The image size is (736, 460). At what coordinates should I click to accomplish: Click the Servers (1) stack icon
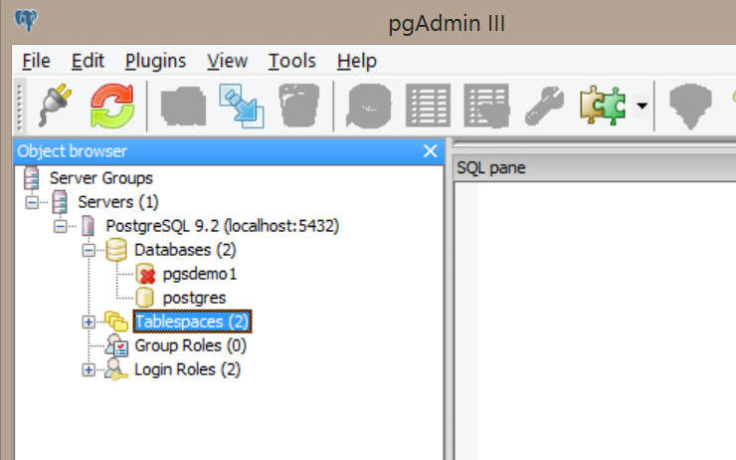tap(60, 202)
